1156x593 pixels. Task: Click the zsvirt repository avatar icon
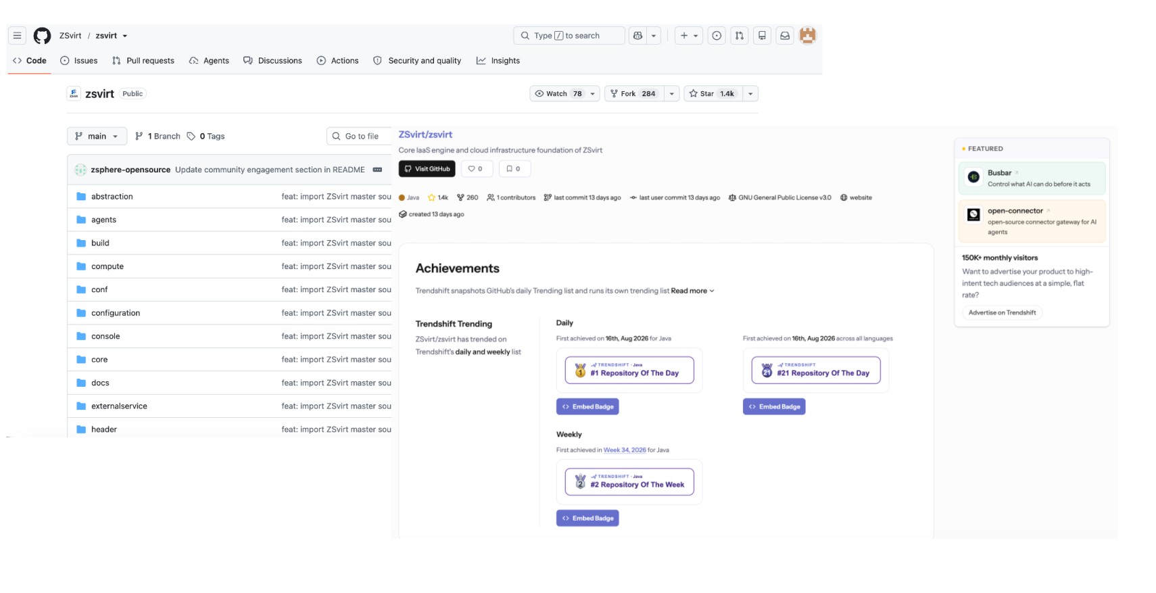[74, 93]
